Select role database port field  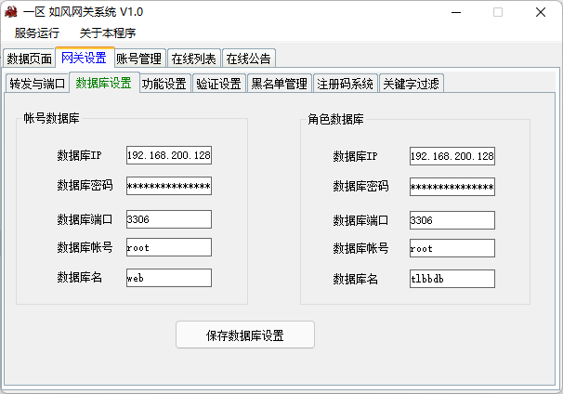coord(452,220)
